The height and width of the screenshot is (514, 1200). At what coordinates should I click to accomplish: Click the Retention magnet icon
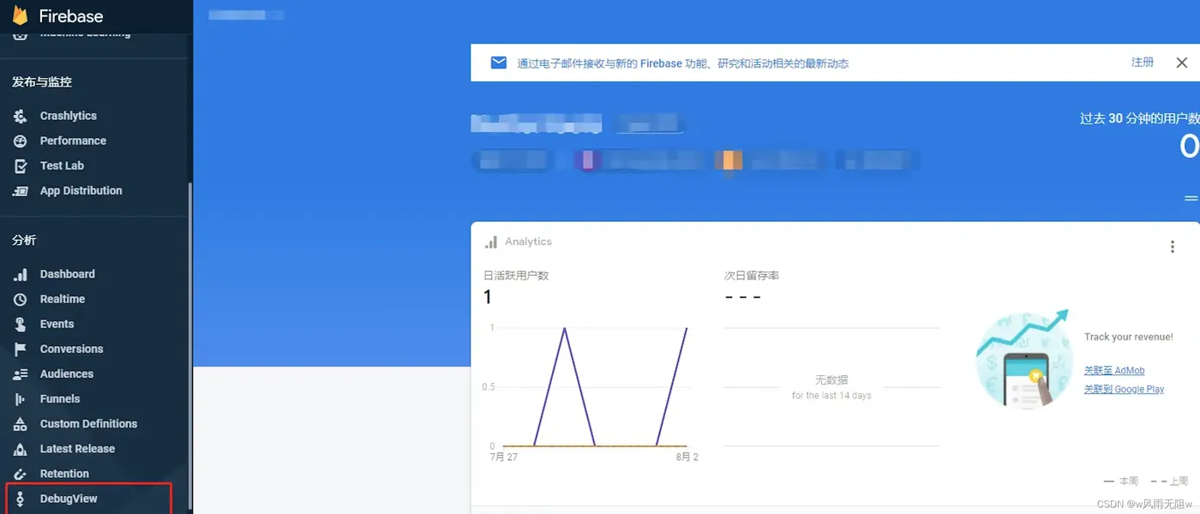(x=21, y=473)
